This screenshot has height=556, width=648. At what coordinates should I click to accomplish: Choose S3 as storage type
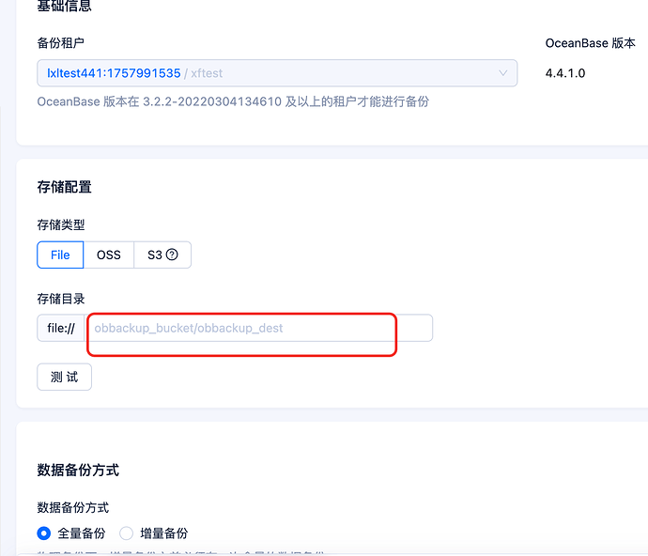156,255
